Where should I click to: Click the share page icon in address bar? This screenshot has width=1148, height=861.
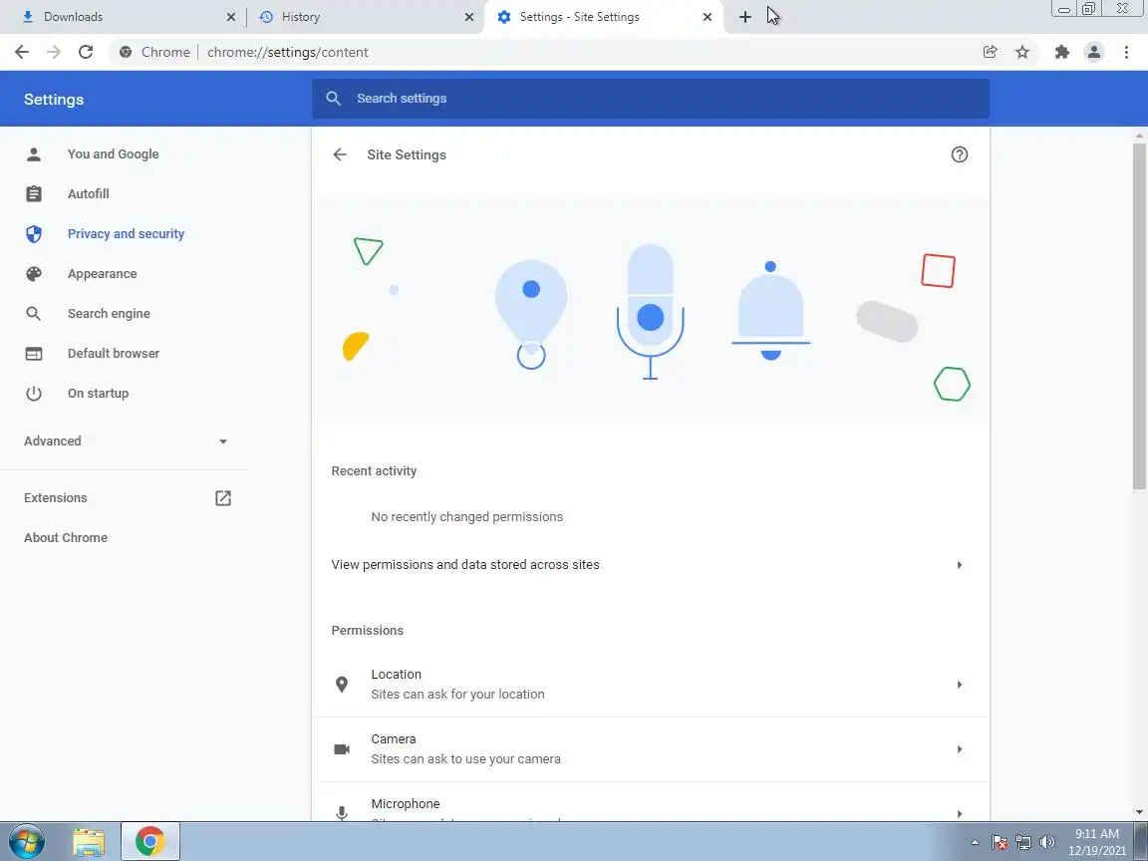(x=990, y=52)
